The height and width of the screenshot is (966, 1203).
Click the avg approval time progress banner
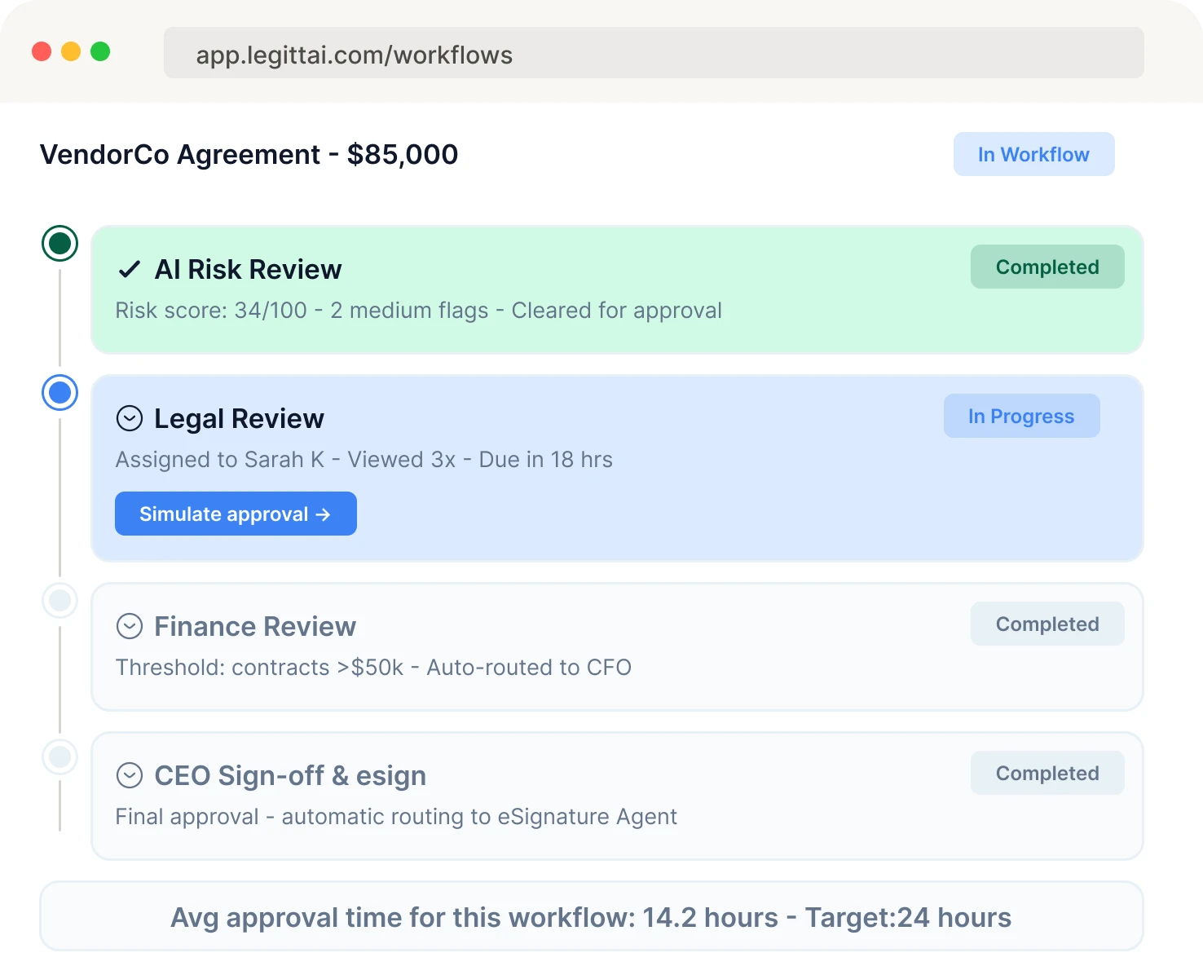pos(591,916)
